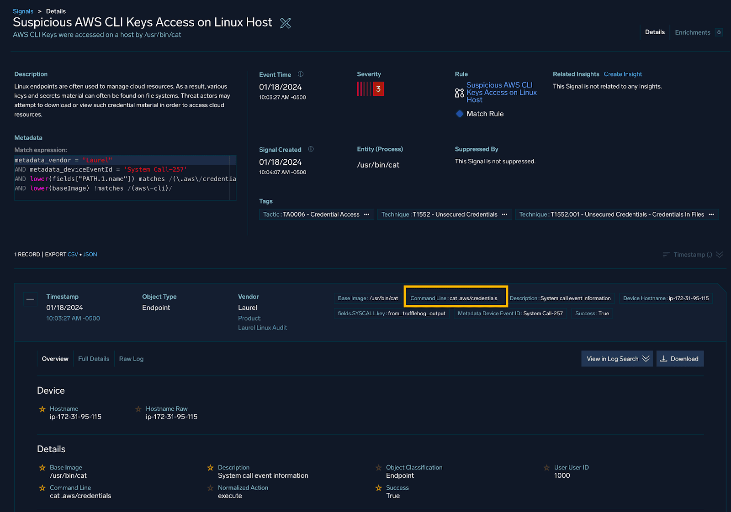Click the Create Insight link
The image size is (731, 512).
click(623, 74)
